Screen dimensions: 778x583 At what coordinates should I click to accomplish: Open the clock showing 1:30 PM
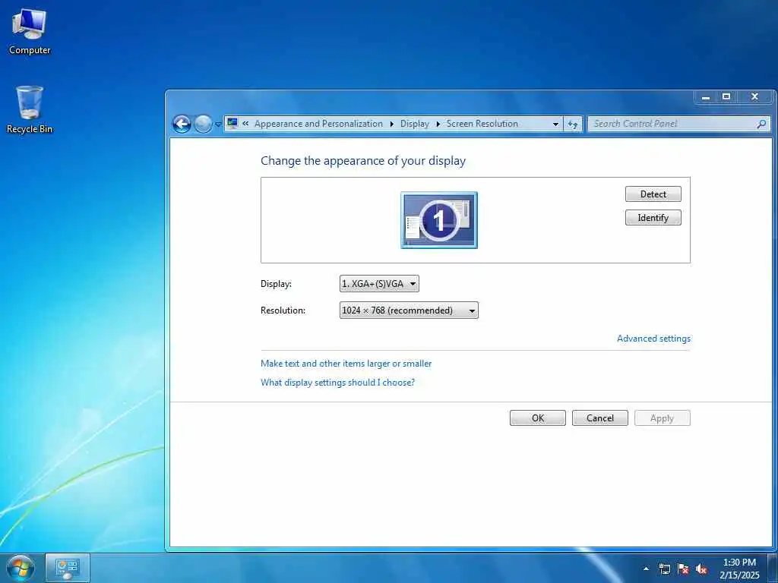pos(739,569)
